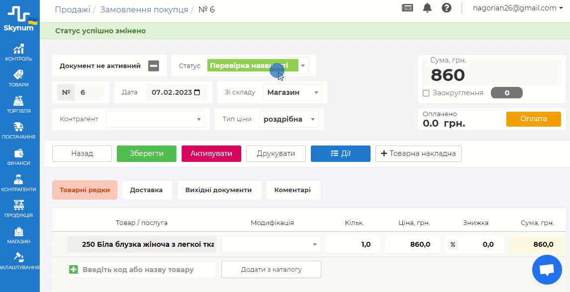The image size is (570, 292).
Task: Click the price field 860,0
Action: coord(413,244)
